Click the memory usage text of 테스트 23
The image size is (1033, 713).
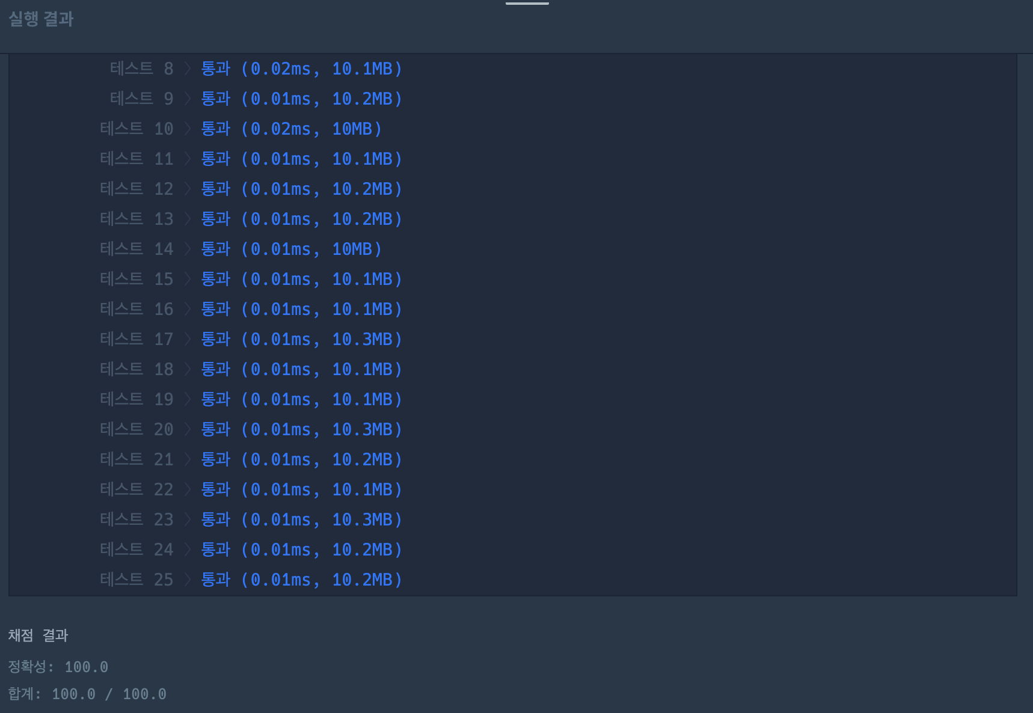point(365,519)
